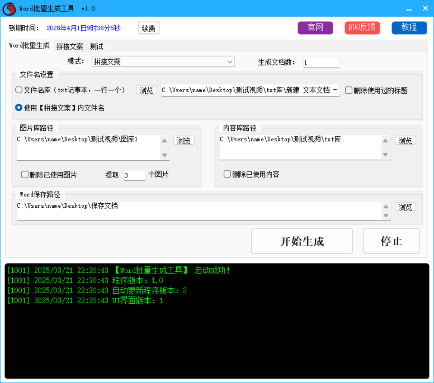Click the 续费 renew button
Image resolution: width=434 pixels, height=383 pixels.
[149, 28]
